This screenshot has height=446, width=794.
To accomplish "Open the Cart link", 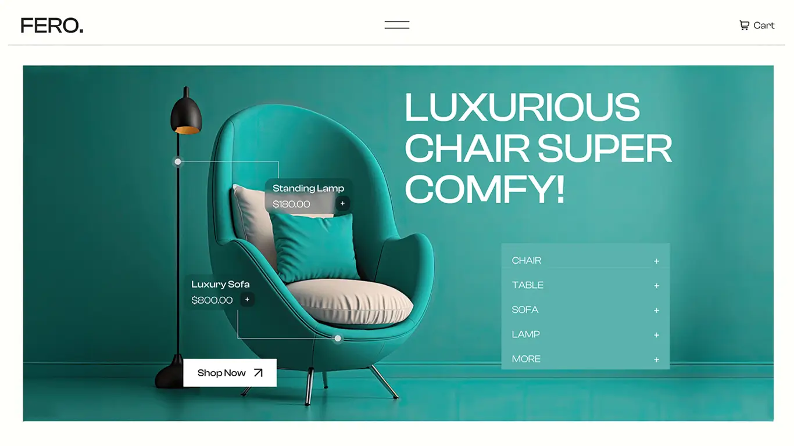I will [757, 26].
